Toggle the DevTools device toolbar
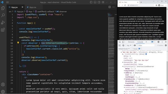This screenshot has height=94, width=168. click(123, 42)
